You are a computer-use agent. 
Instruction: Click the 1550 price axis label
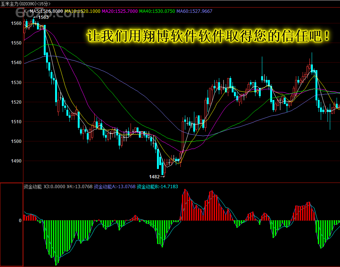tap(16, 43)
